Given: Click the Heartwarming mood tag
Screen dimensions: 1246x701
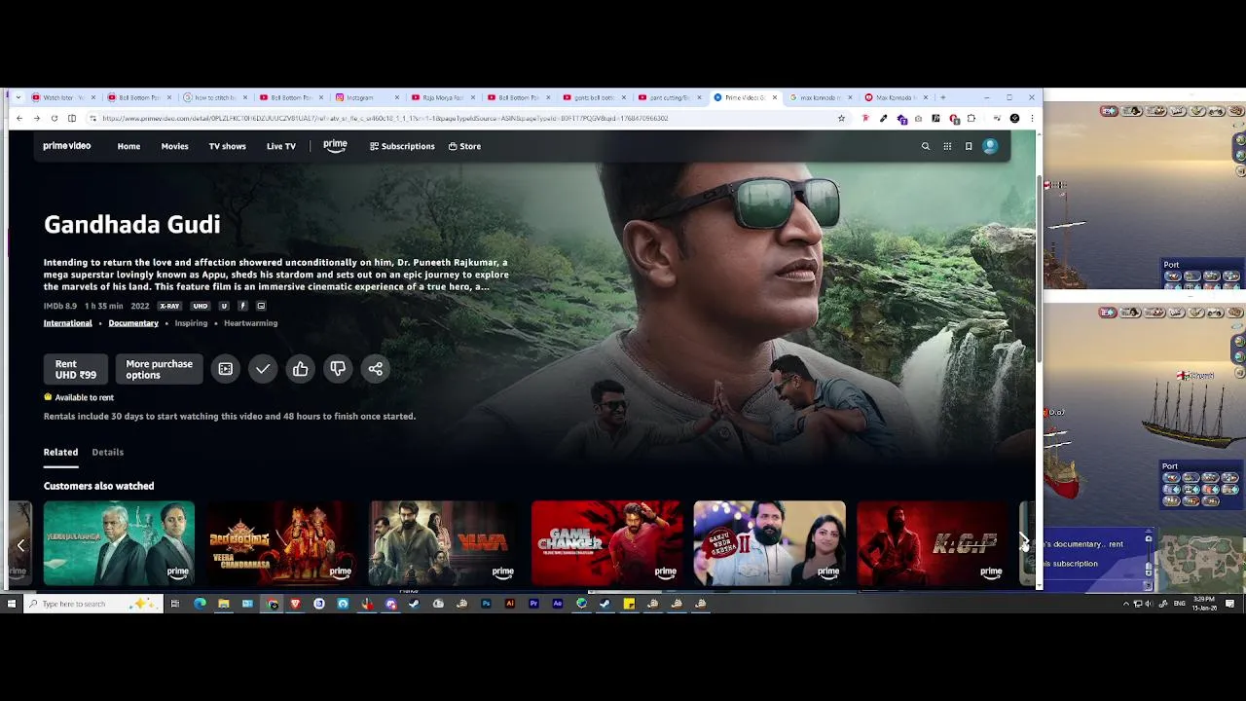Looking at the screenshot, I should [x=250, y=323].
